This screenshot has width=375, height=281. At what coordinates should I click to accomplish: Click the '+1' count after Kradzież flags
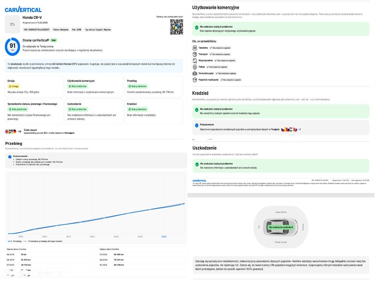point(300,130)
